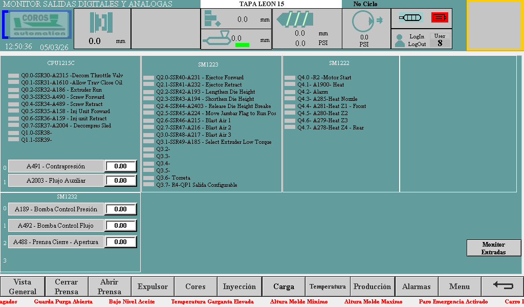Viewport: 524px width, 307px height.
Task: Click the injection screw icon
Action: [x=295, y=20]
